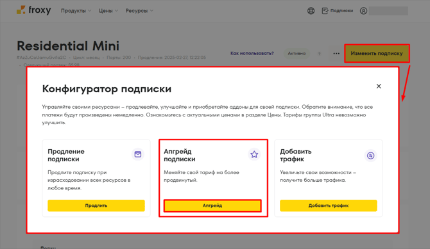Click the text 'Меняйте свой тариф на более продвинутый'
The height and width of the screenshot is (249, 430).
[202, 176]
